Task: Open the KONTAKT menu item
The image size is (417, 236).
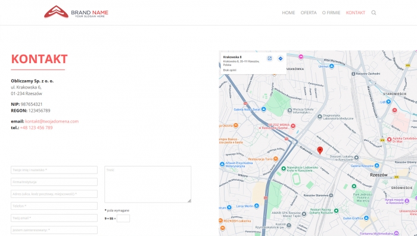Action: (x=355, y=12)
